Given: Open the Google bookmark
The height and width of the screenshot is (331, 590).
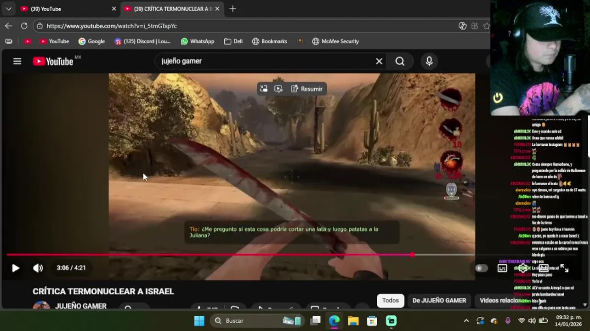Looking at the screenshot, I should pos(91,41).
